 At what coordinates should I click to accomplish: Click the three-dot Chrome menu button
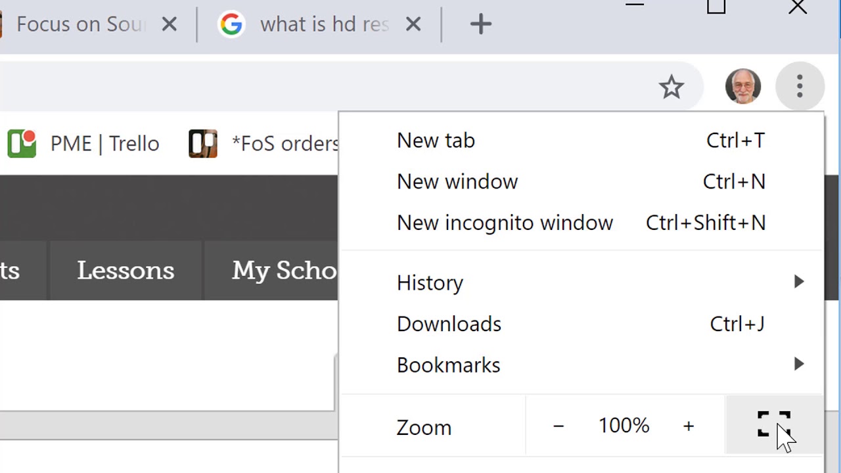point(799,86)
